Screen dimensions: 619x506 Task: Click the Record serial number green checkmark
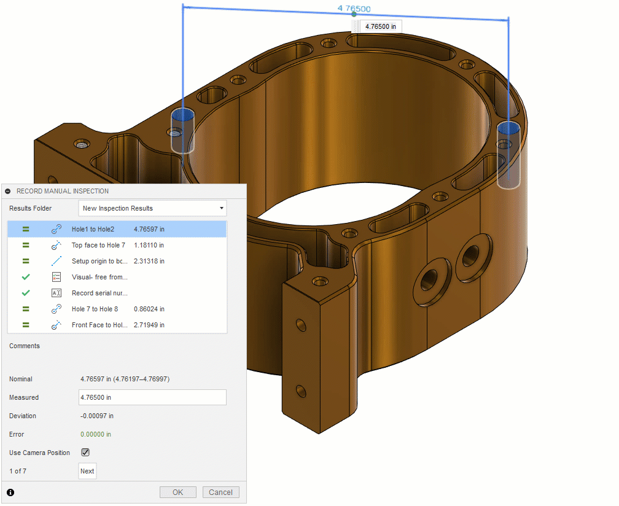tap(26, 293)
